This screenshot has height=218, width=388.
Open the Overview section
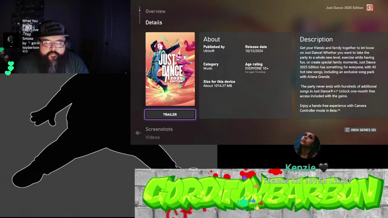[156, 11]
